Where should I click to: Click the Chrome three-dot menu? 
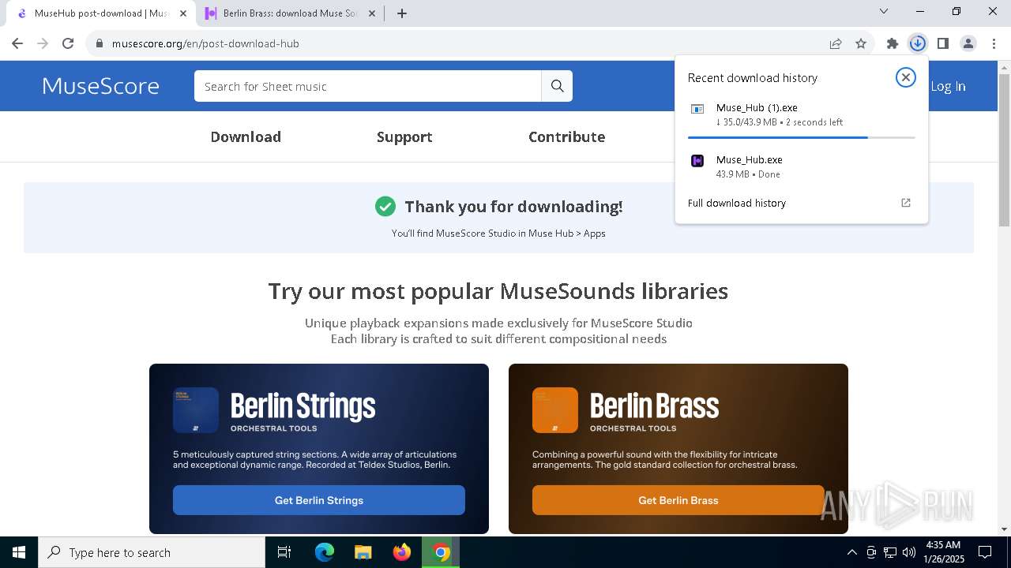(x=993, y=43)
